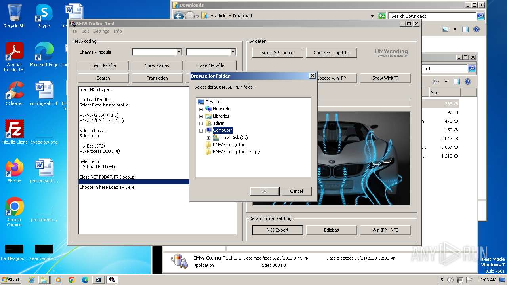The width and height of the screenshot is (507, 285).
Task: Click search magnifier in Downloads window
Action: tap(480, 16)
